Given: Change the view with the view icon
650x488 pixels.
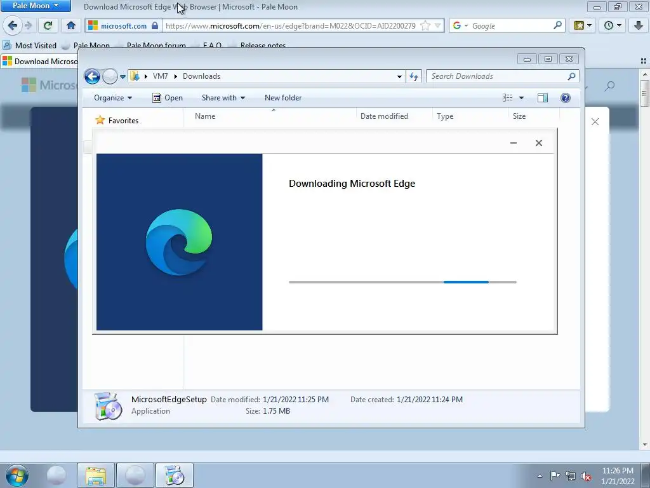Looking at the screenshot, I should [x=508, y=98].
